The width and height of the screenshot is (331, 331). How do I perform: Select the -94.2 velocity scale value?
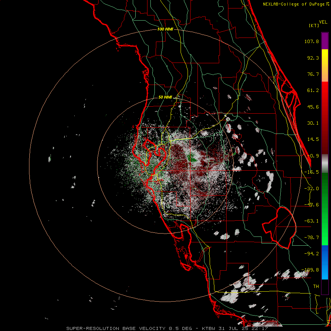pyautogui.click(x=312, y=253)
